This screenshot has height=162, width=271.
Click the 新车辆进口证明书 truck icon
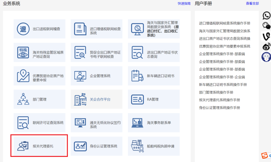coord(137,76)
